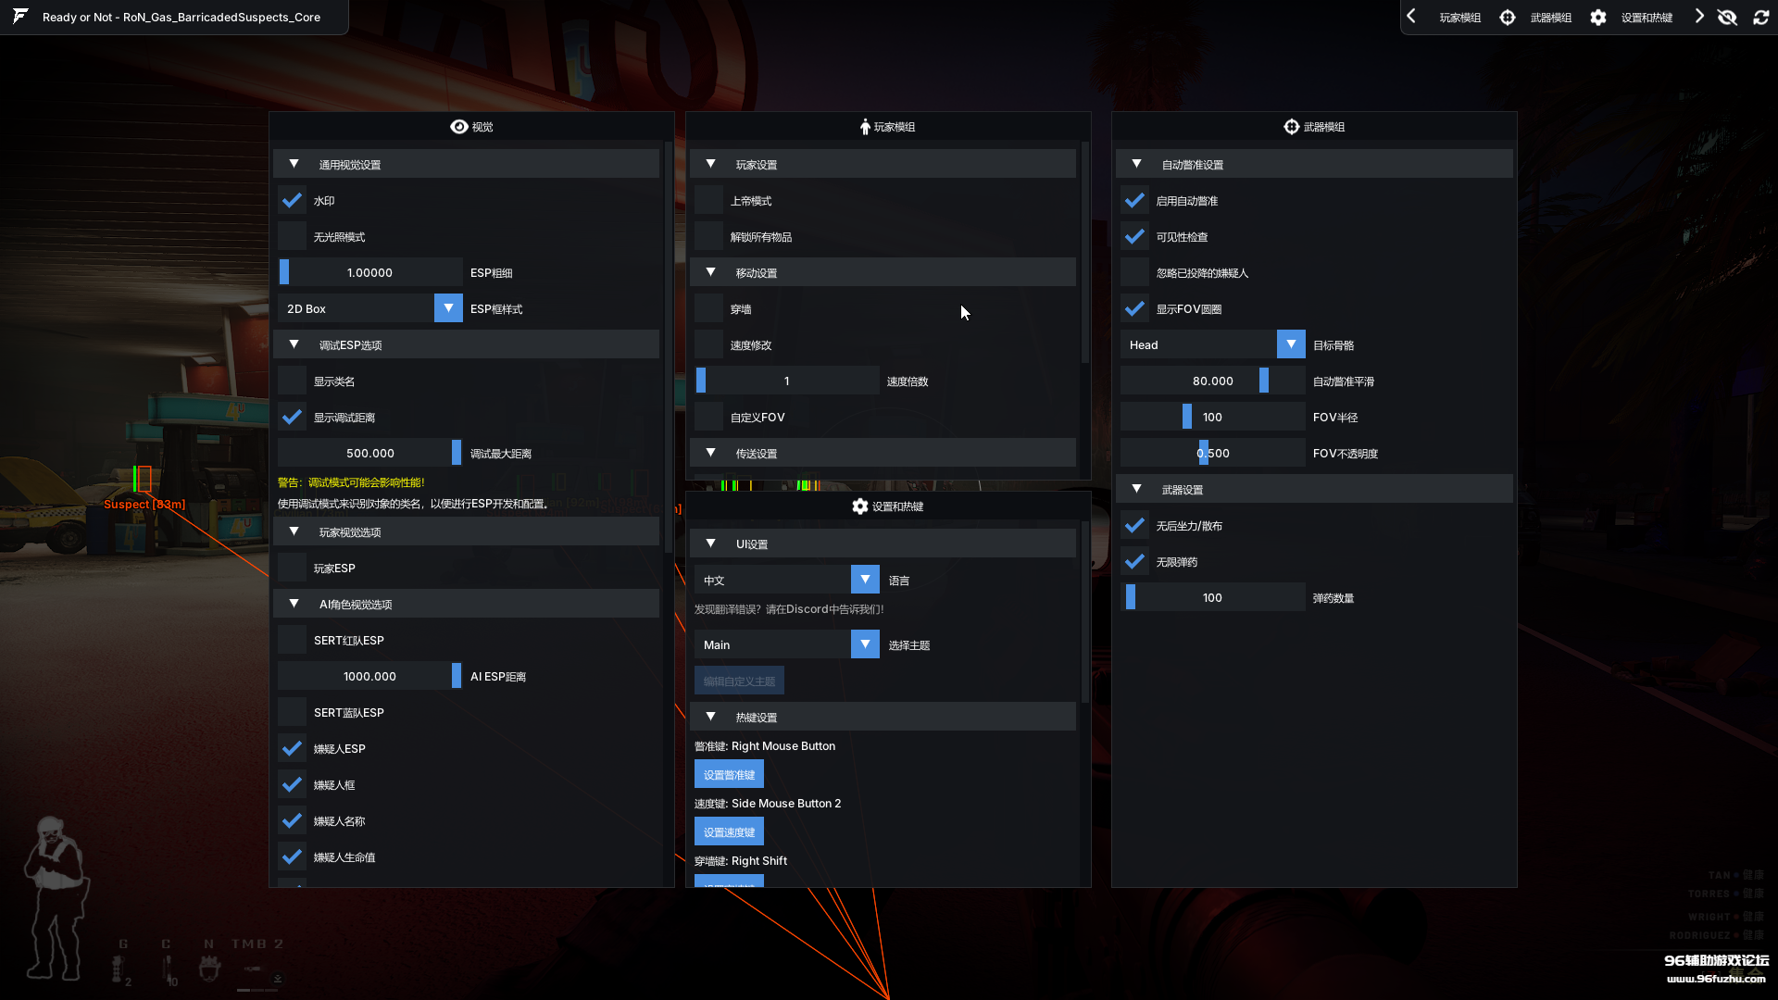The image size is (1778, 1000).
Task: Click the gear icon in top toolbar
Action: pos(1598,18)
